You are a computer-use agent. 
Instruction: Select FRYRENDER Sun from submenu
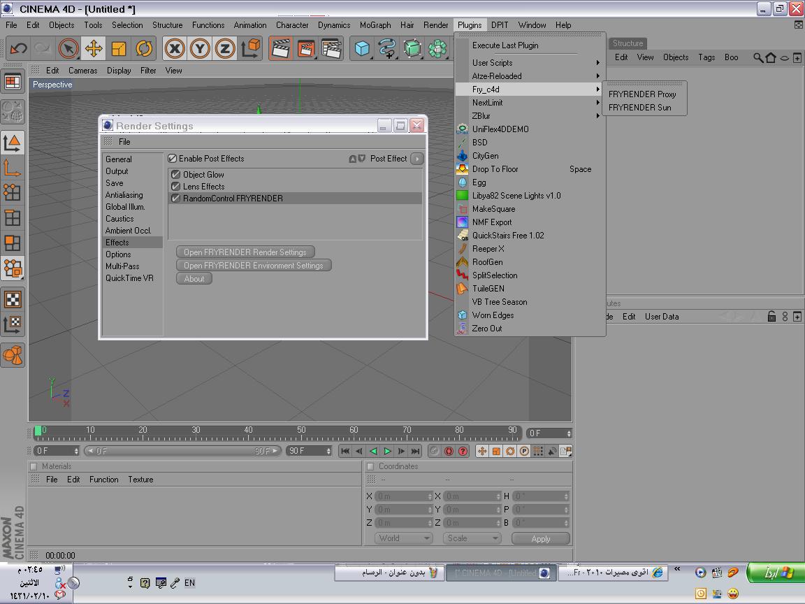coord(639,108)
